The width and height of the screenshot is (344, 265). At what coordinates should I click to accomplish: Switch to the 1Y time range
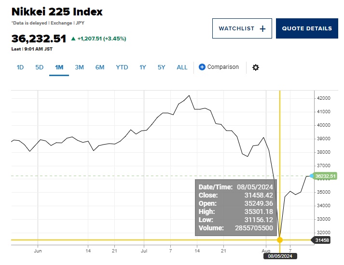(x=143, y=67)
